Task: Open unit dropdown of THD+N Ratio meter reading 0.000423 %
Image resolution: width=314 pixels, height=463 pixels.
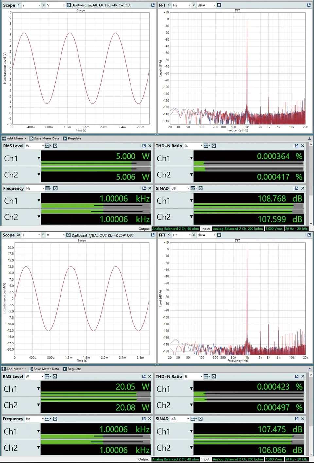Action: (193, 376)
